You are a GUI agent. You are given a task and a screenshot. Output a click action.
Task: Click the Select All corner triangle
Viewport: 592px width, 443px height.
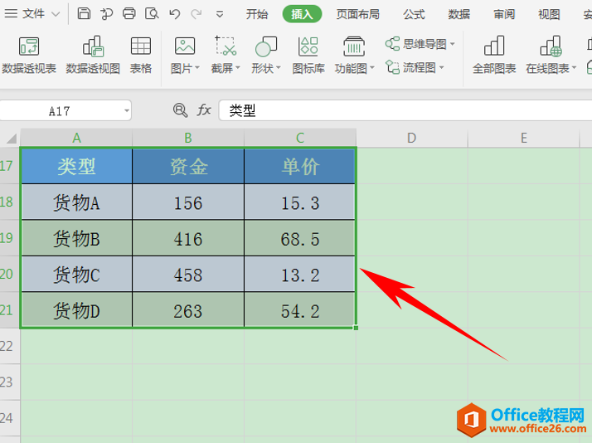click(x=11, y=139)
